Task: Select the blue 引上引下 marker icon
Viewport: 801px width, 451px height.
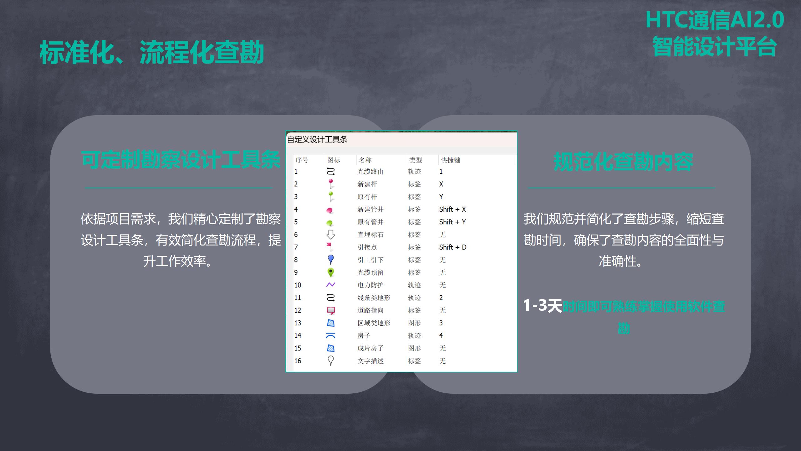Action: [330, 259]
